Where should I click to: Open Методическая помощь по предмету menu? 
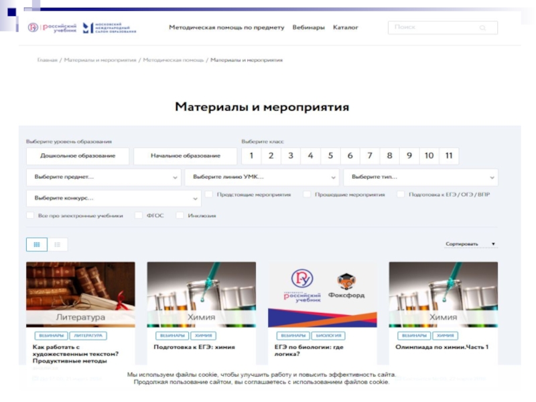click(x=226, y=27)
